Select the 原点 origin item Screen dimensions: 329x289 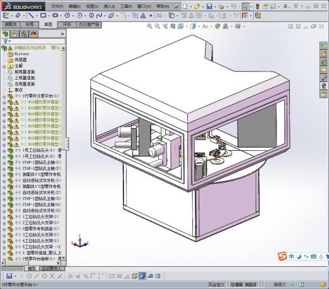click(18, 90)
